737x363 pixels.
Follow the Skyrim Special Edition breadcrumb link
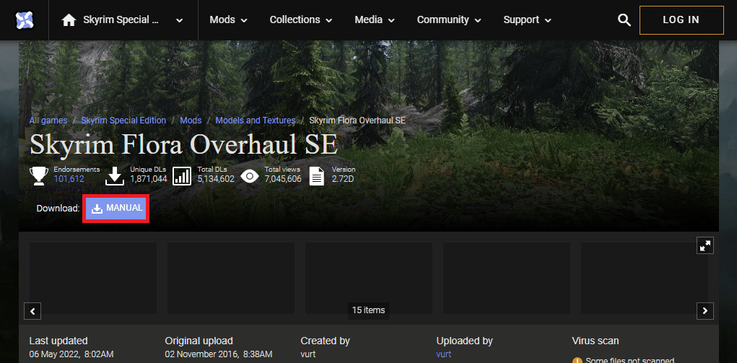pyautogui.click(x=123, y=121)
